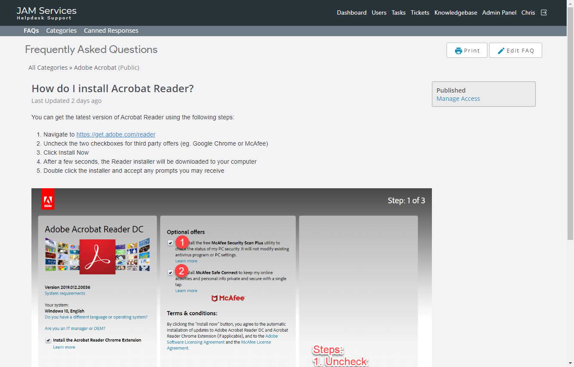Open Tickets in the top navigation
This screenshot has width=574, height=367.
[x=420, y=12]
